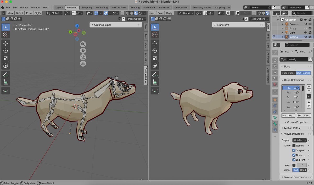
Task: Click the Rigify menu in left viewport header
Action: [38, 13]
